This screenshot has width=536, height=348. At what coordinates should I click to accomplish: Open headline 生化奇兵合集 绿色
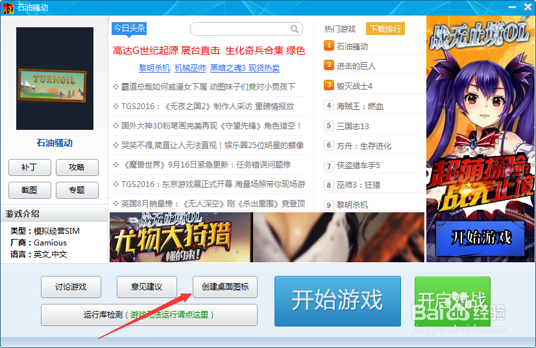pyautogui.click(x=265, y=51)
